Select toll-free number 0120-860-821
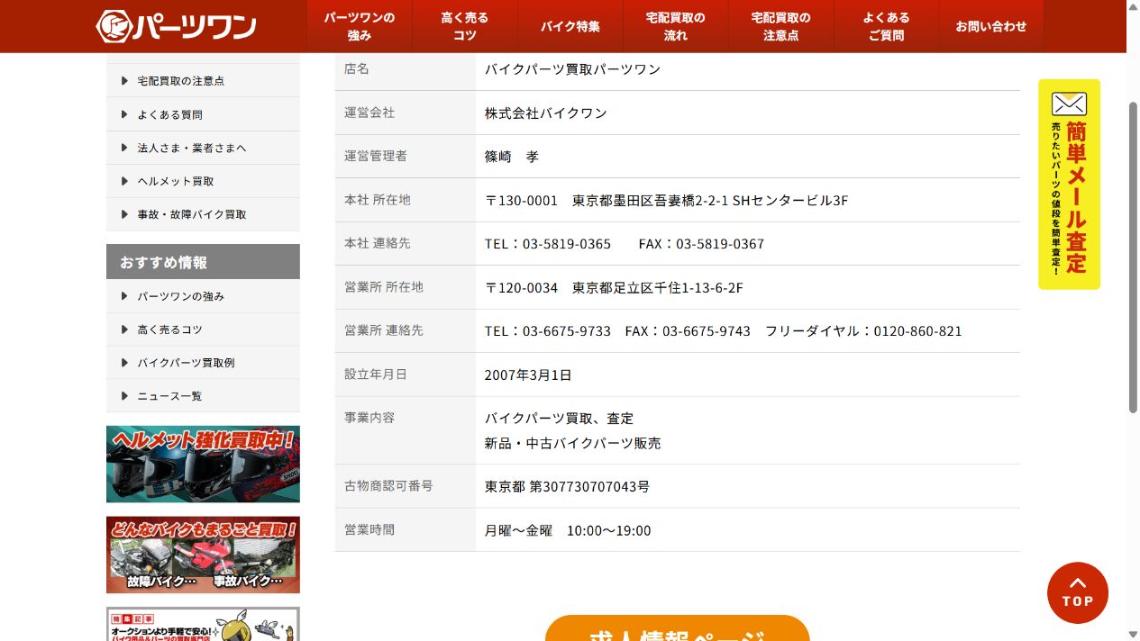Image resolution: width=1140 pixels, height=641 pixels. click(x=918, y=331)
